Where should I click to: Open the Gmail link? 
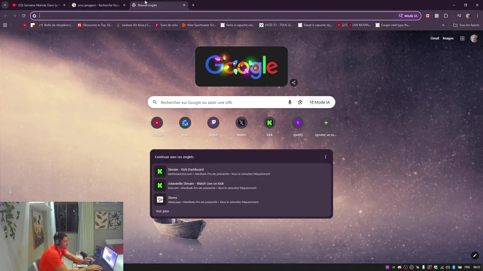pyautogui.click(x=435, y=38)
